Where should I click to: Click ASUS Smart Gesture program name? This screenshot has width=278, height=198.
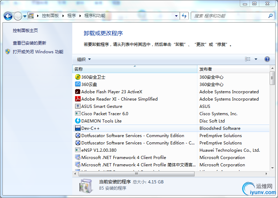click(x=102, y=106)
